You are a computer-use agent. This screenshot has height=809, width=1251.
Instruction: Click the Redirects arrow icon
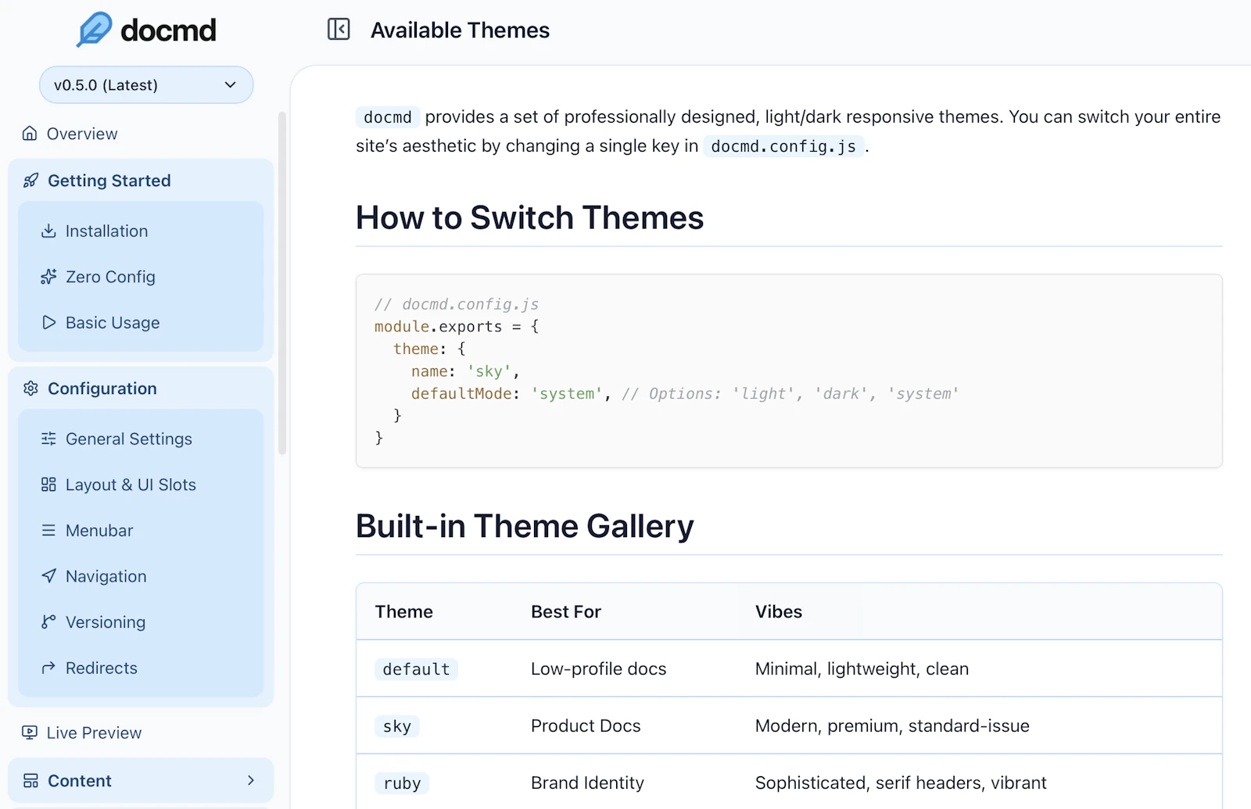48,668
